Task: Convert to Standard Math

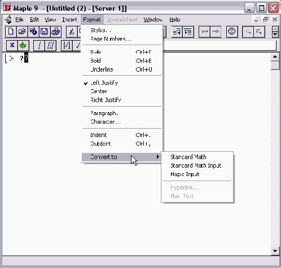Action: (x=197, y=157)
